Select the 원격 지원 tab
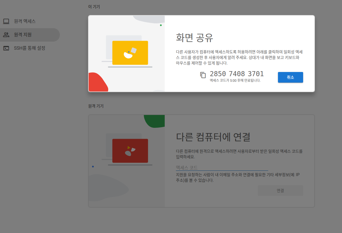 [30, 35]
